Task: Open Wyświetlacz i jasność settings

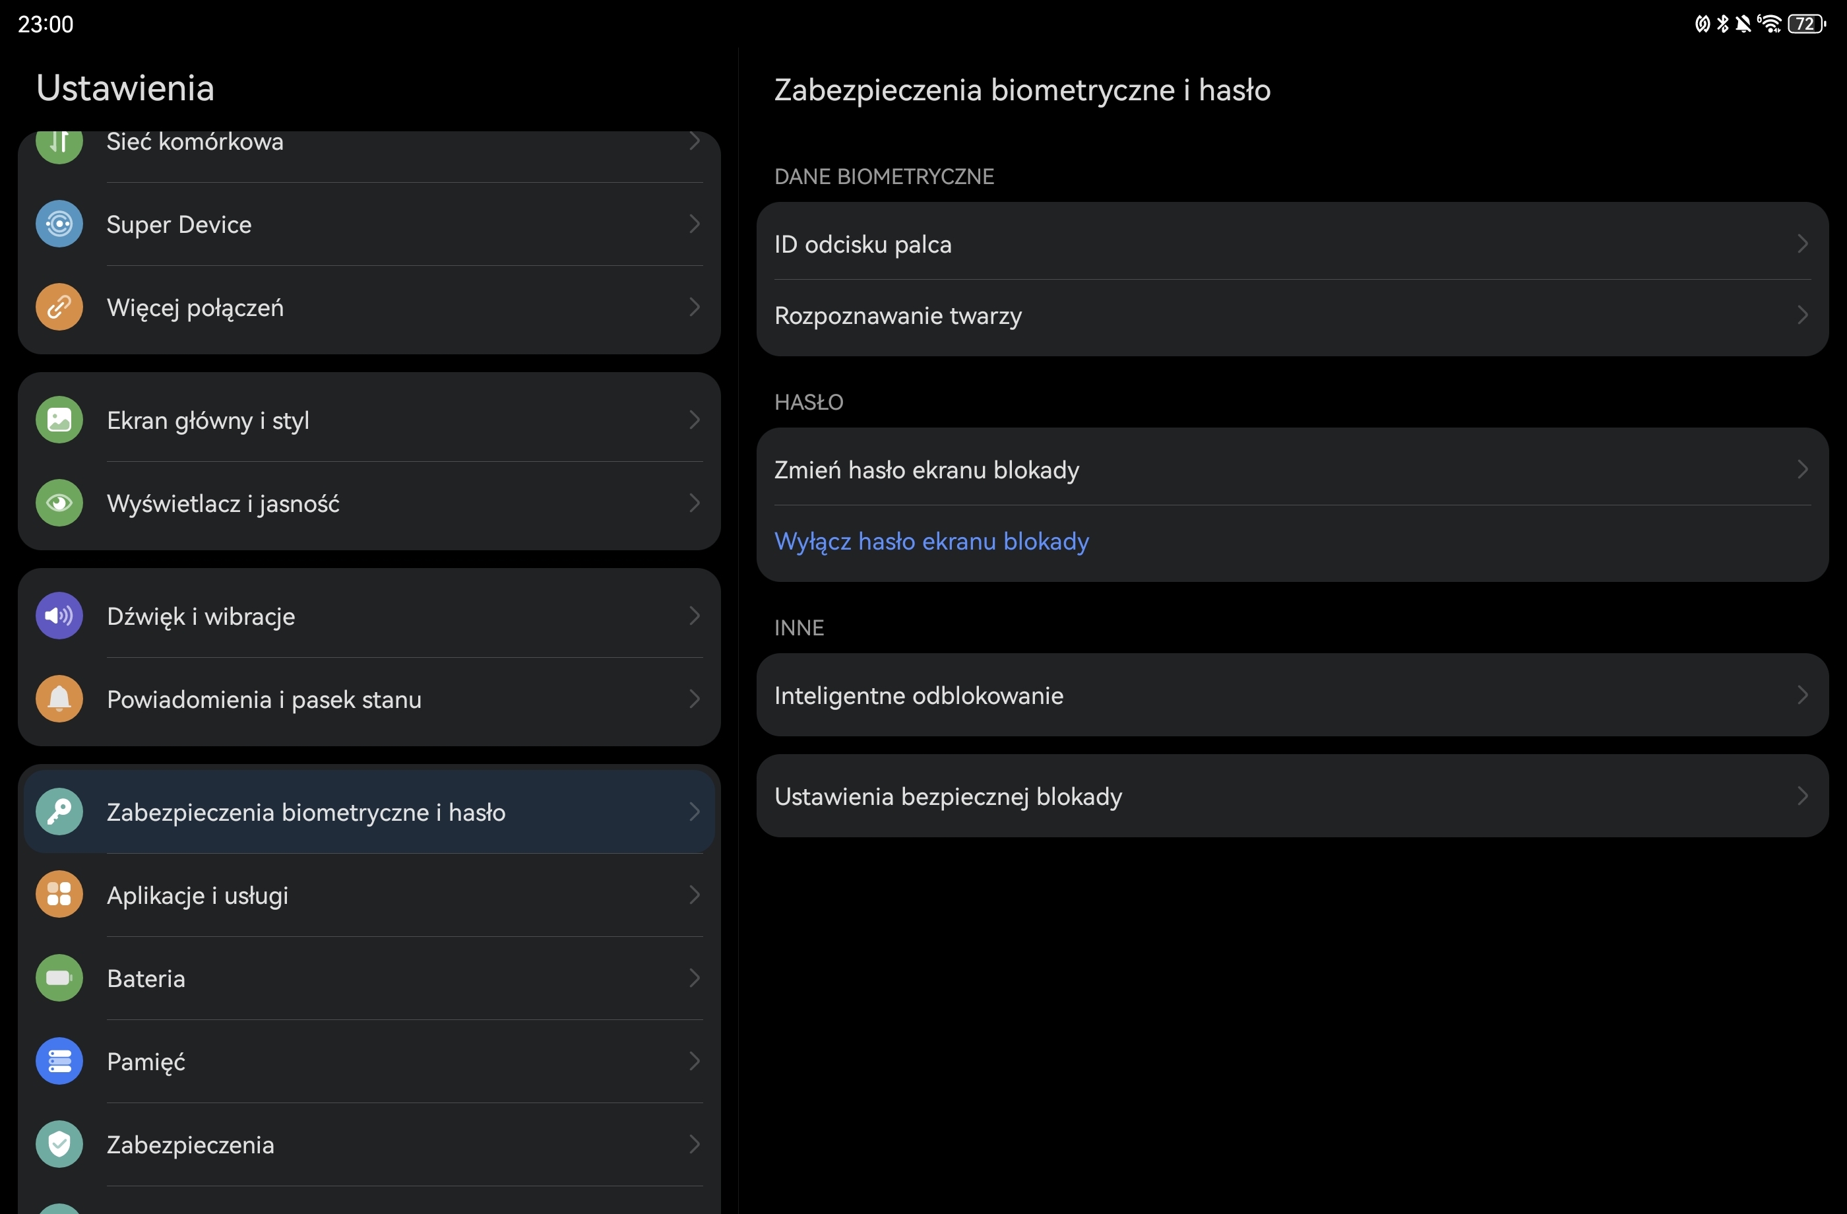Action: [x=369, y=503]
